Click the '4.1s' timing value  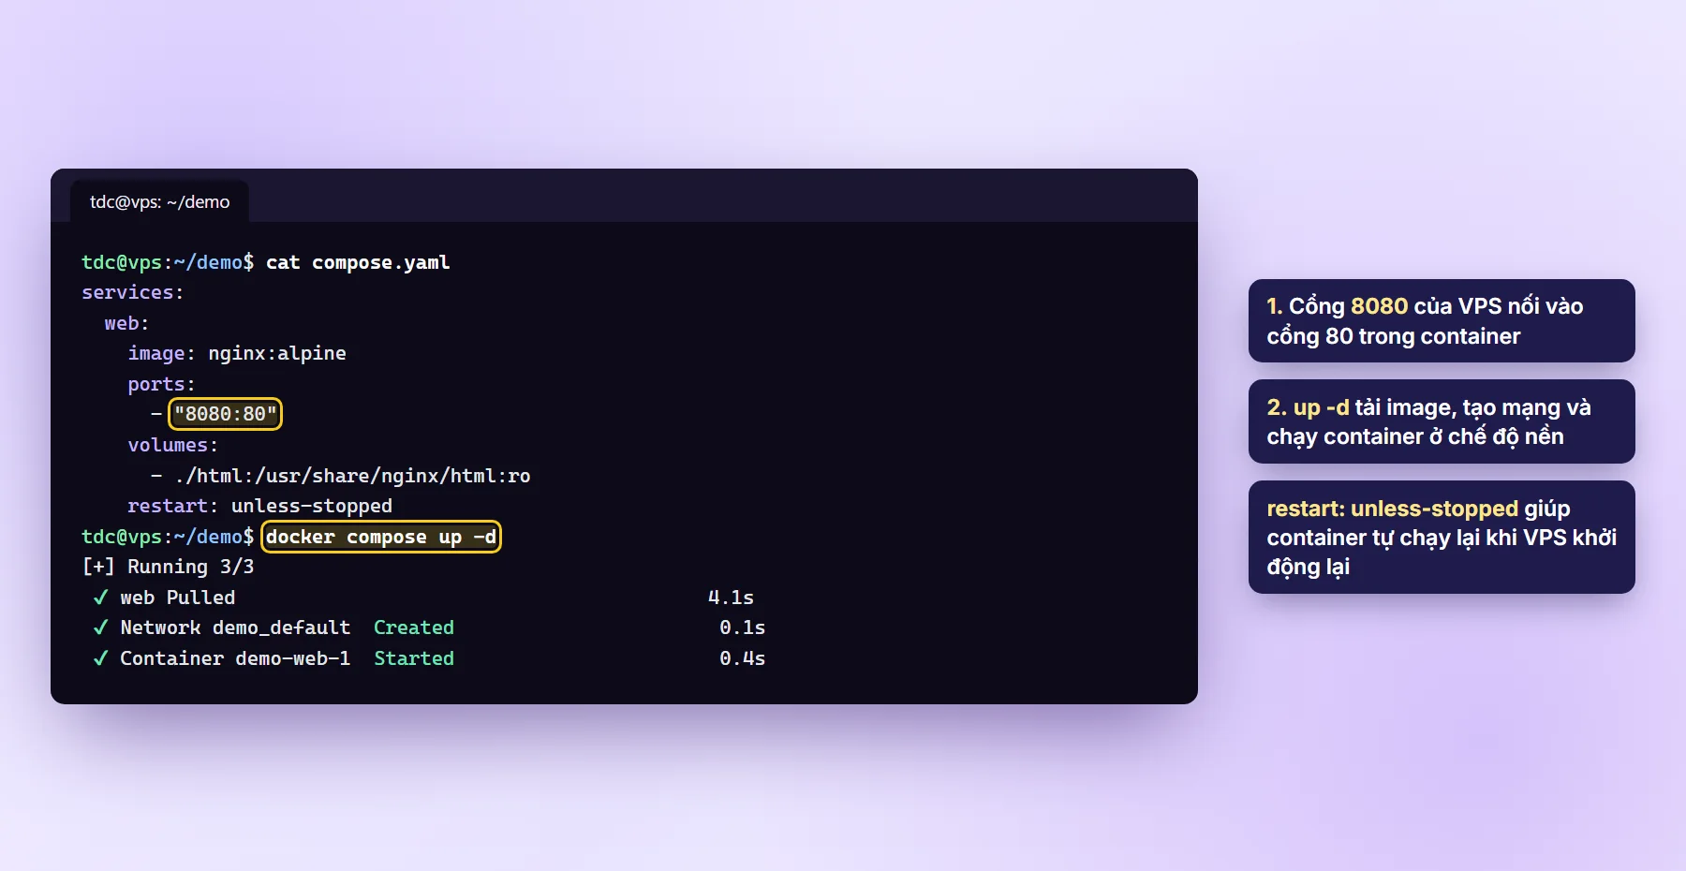(x=731, y=598)
